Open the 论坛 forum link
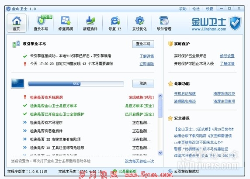Screen dimensions: 250x179 196,9
